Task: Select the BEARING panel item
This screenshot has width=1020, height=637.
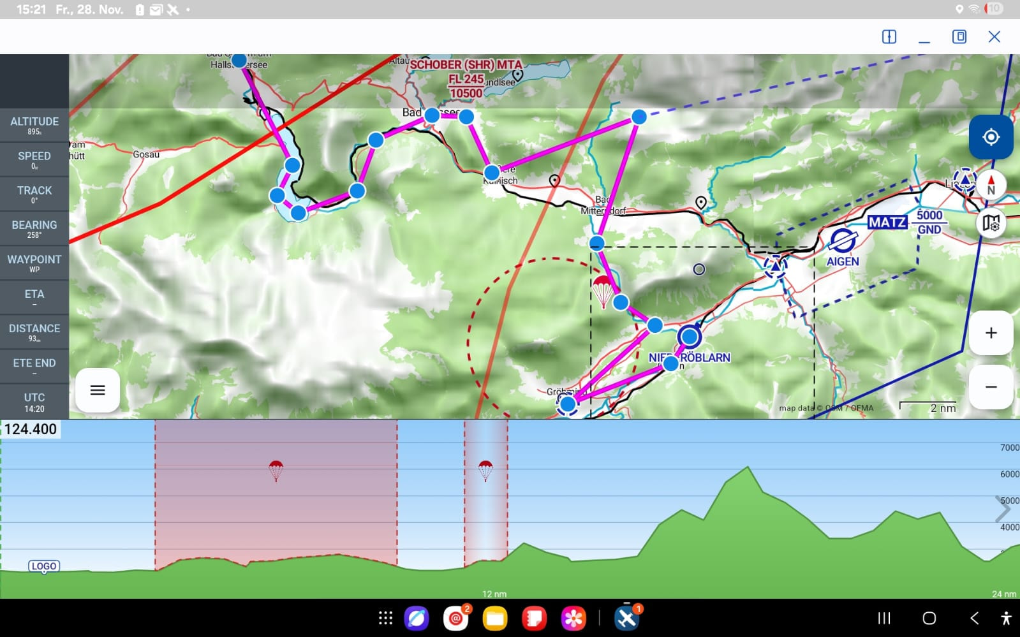Action: [x=34, y=228]
